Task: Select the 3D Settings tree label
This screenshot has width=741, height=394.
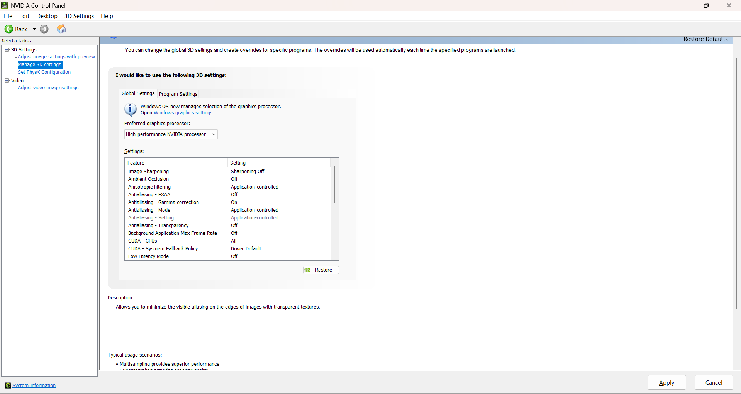Action: point(24,50)
